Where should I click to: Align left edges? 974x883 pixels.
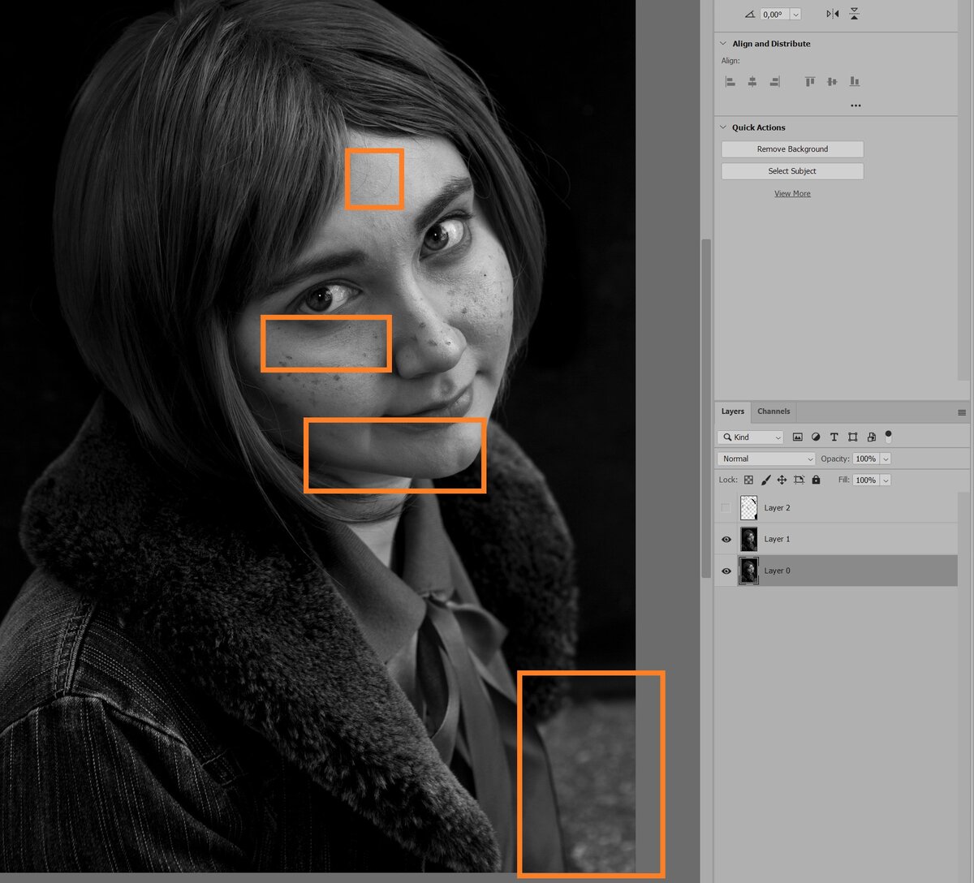(x=730, y=81)
